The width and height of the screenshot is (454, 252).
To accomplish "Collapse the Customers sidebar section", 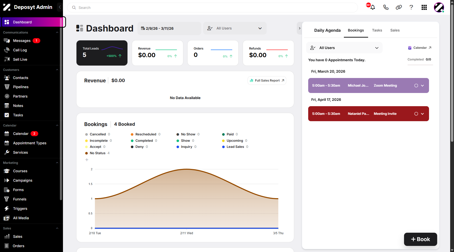I will click(x=57, y=70).
